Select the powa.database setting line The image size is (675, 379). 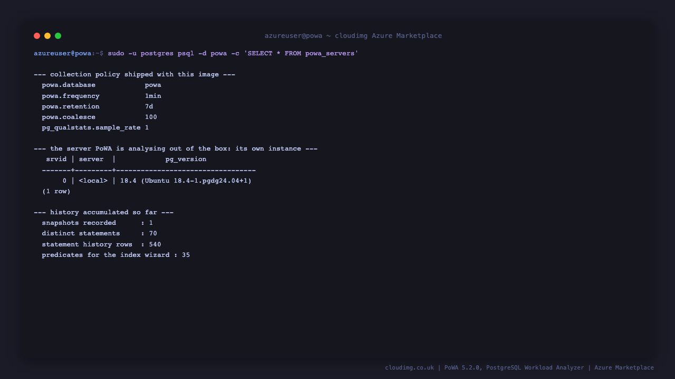[x=102, y=85]
